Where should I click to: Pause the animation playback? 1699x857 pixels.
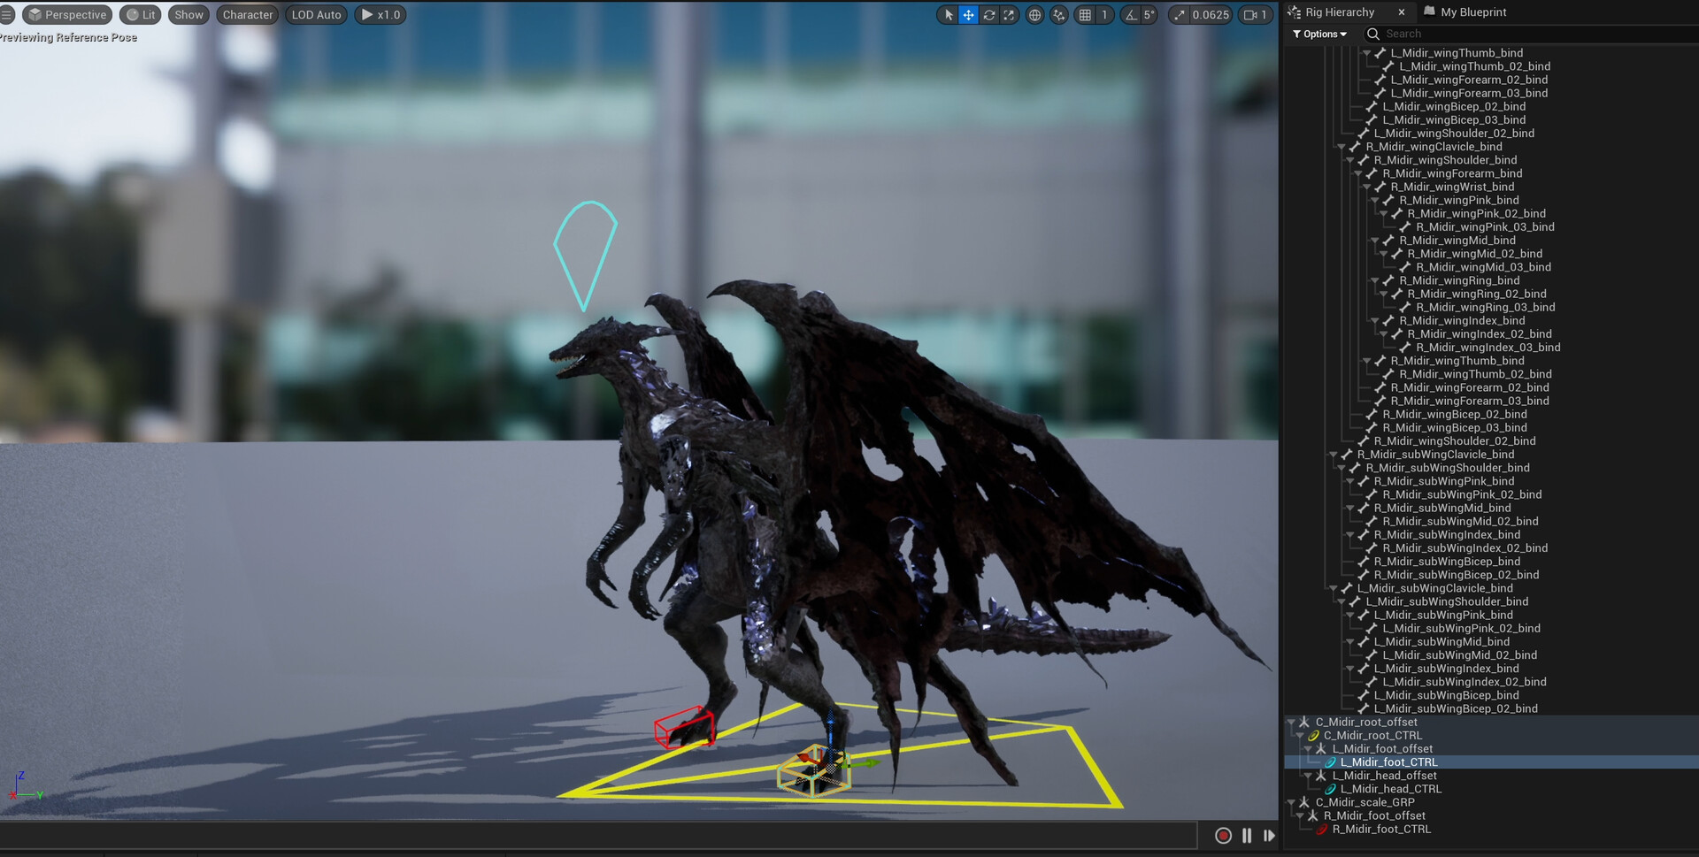coord(1246,836)
